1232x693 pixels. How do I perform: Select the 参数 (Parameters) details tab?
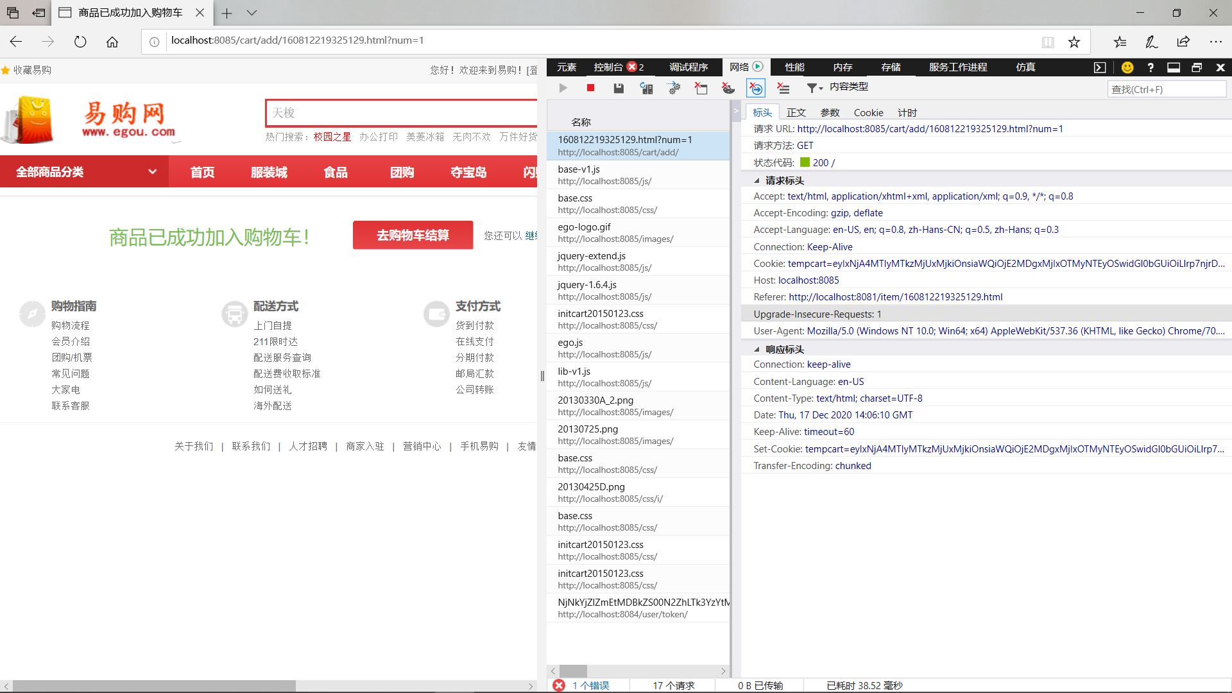coord(830,113)
